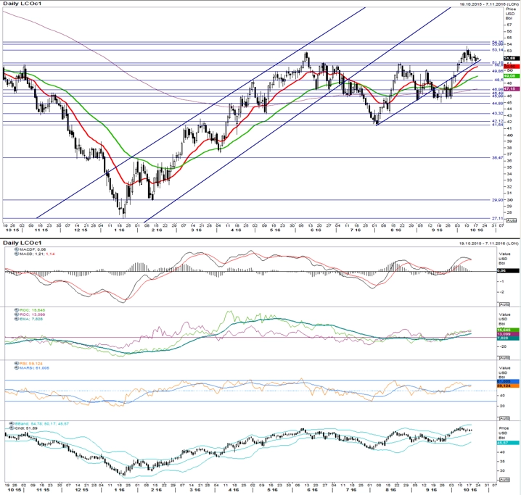The image size is (521, 495).
Task: Click the icon beside the EMA 7,828 label
Action: coord(17,319)
